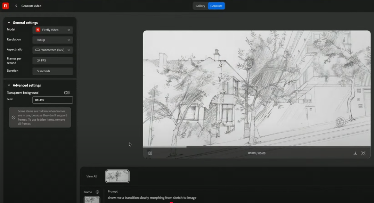Click the video progress bar
Screen dimensions: 374x203
coord(257,147)
